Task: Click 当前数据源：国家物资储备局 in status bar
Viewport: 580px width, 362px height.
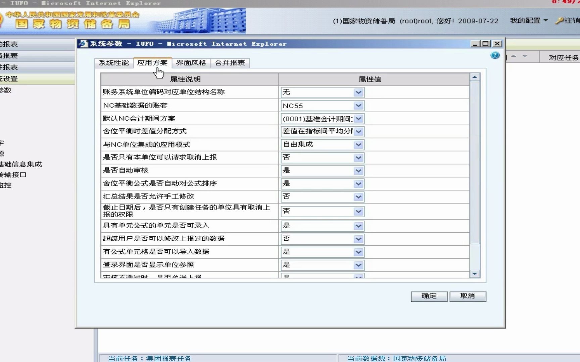Action: 396,358
